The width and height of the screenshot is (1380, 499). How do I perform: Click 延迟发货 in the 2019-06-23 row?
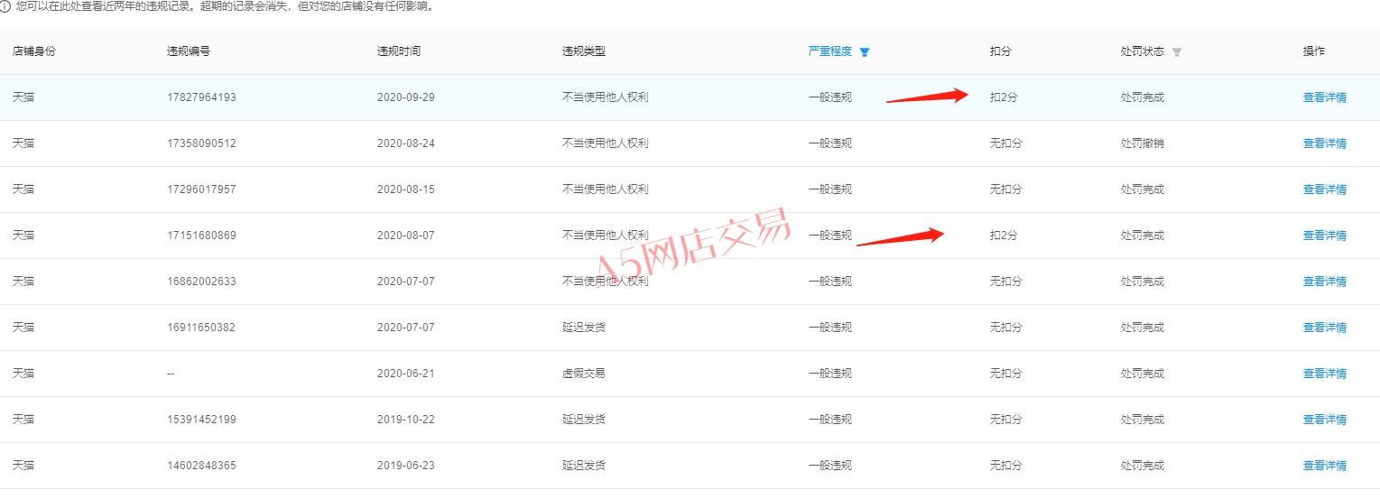(583, 466)
